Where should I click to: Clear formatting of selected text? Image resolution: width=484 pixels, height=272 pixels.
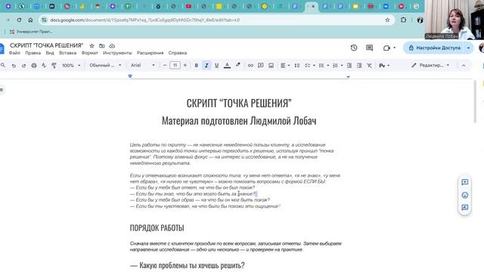click(369, 66)
